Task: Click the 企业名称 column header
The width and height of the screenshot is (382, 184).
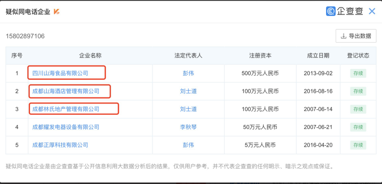Action: pyautogui.click(x=90, y=55)
